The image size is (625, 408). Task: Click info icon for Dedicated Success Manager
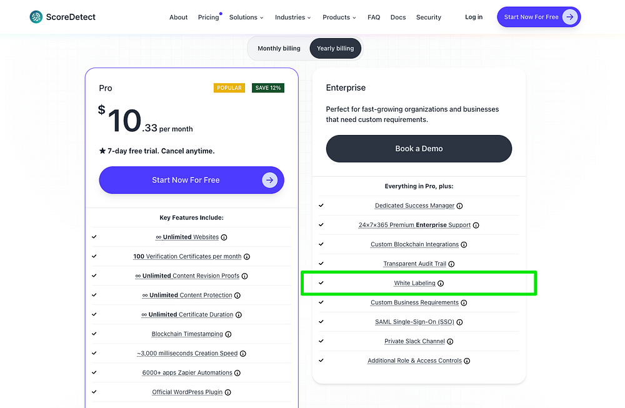click(459, 206)
